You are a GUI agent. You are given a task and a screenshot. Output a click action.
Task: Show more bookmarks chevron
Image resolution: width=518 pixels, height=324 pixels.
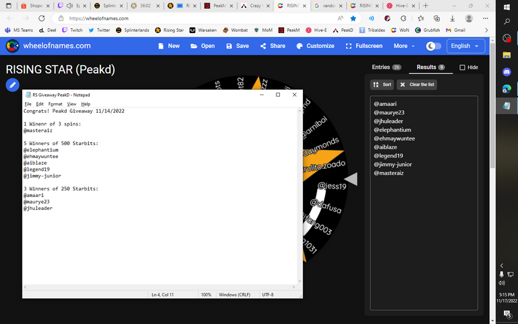(x=486, y=30)
